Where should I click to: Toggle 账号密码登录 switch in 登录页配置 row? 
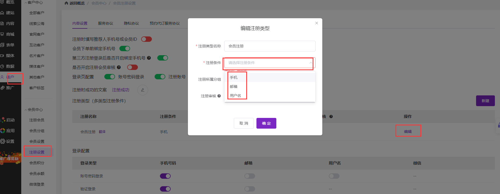click(110, 77)
